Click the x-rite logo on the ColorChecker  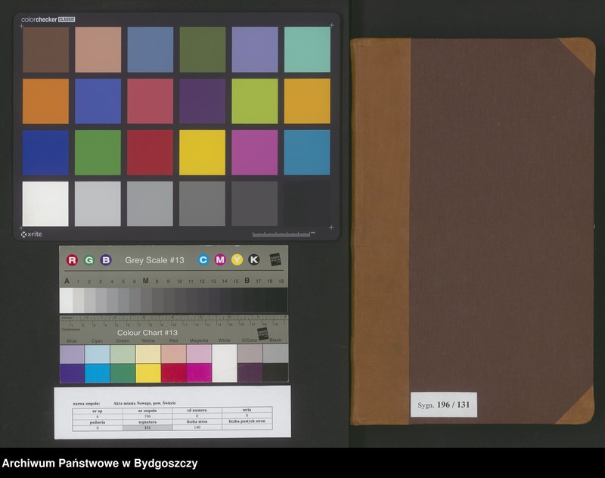[32, 234]
